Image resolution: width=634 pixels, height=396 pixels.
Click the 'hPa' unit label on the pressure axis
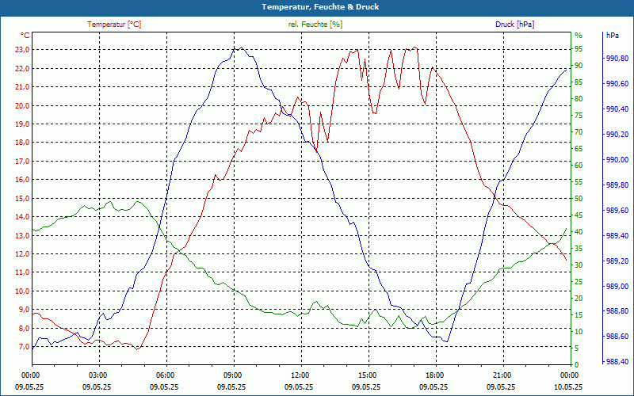613,36
